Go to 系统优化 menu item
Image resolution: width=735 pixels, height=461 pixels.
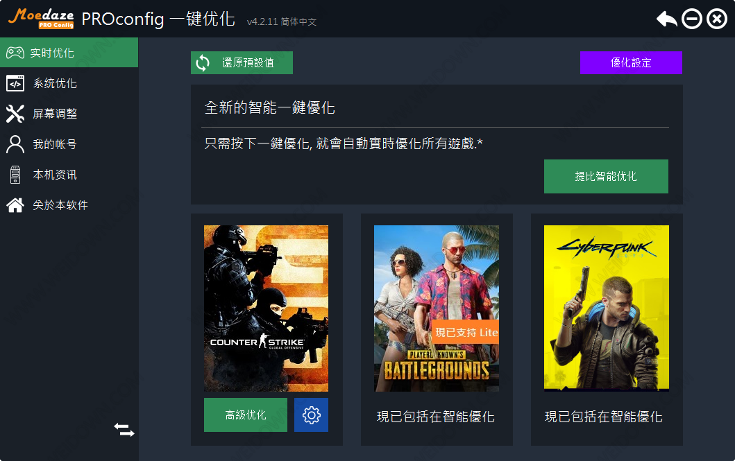pos(69,83)
